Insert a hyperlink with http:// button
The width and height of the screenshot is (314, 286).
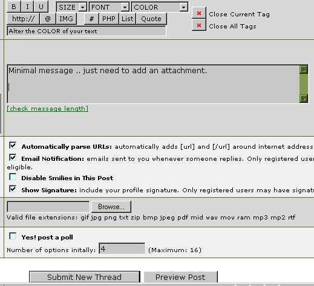(23, 19)
